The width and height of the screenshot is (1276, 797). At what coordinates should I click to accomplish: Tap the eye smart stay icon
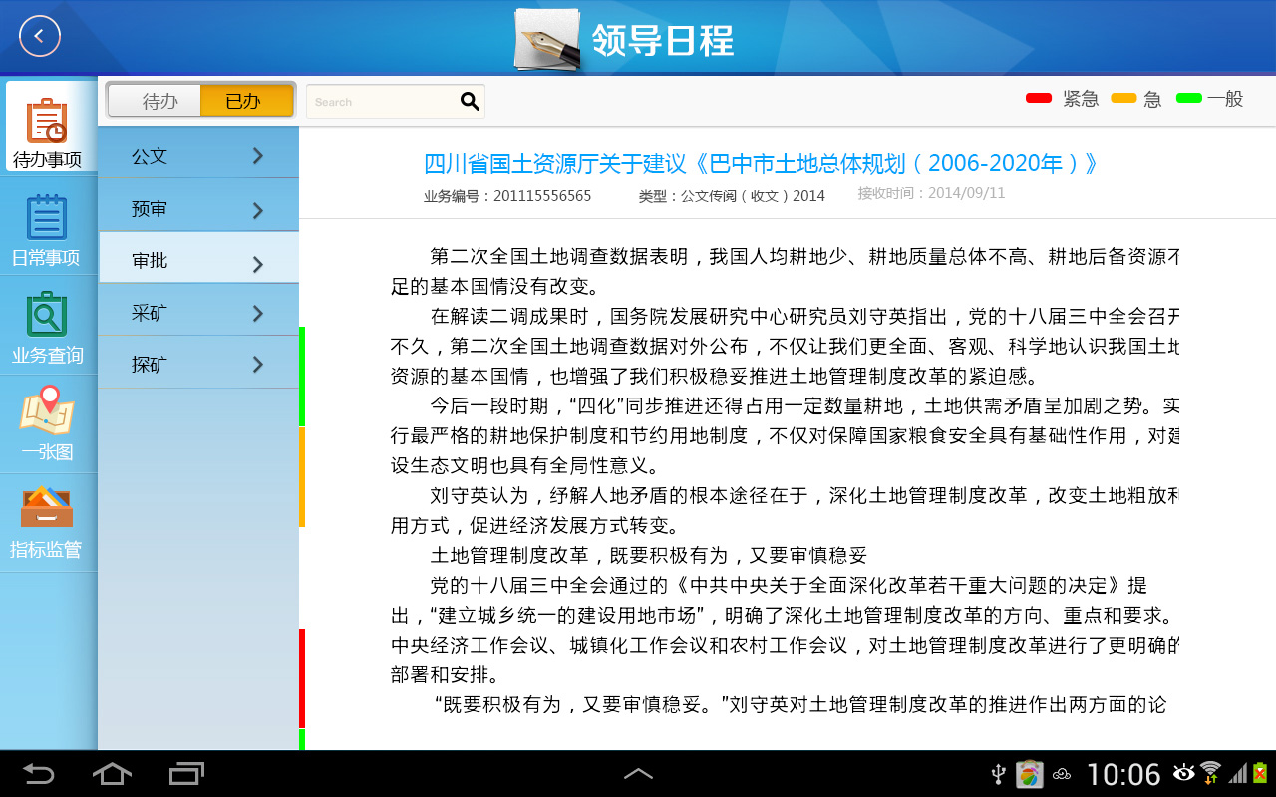coord(1184,772)
